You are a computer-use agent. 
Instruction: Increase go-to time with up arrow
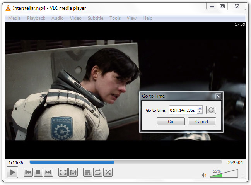(x=200, y=108)
